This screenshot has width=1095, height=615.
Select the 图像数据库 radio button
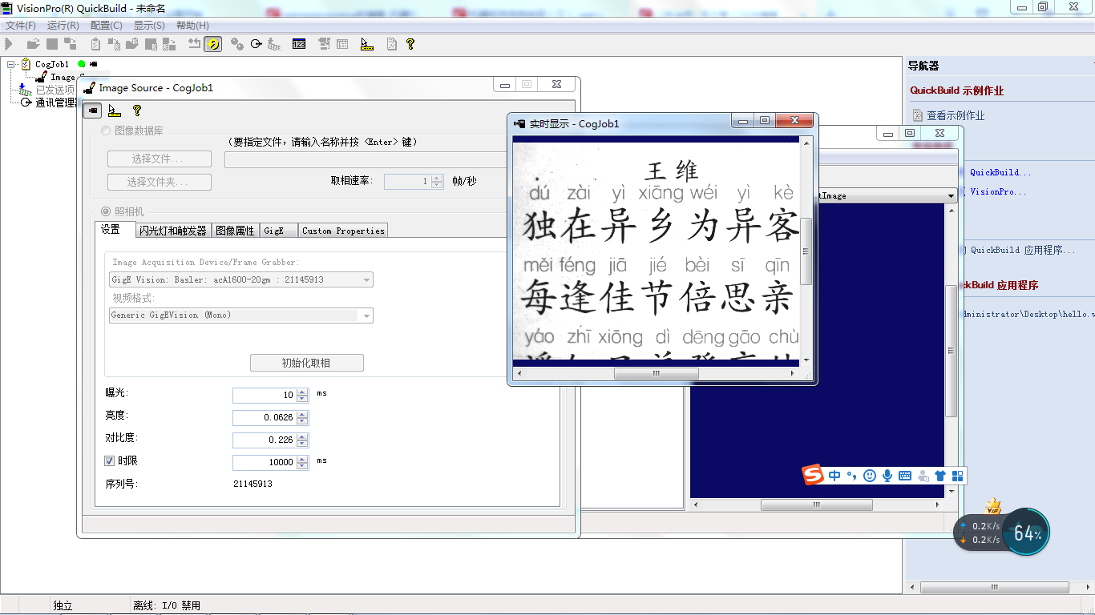tap(106, 131)
